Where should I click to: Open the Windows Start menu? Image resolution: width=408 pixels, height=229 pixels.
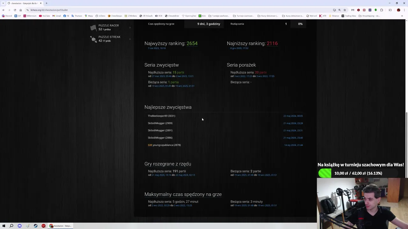(x=4, y=226)
